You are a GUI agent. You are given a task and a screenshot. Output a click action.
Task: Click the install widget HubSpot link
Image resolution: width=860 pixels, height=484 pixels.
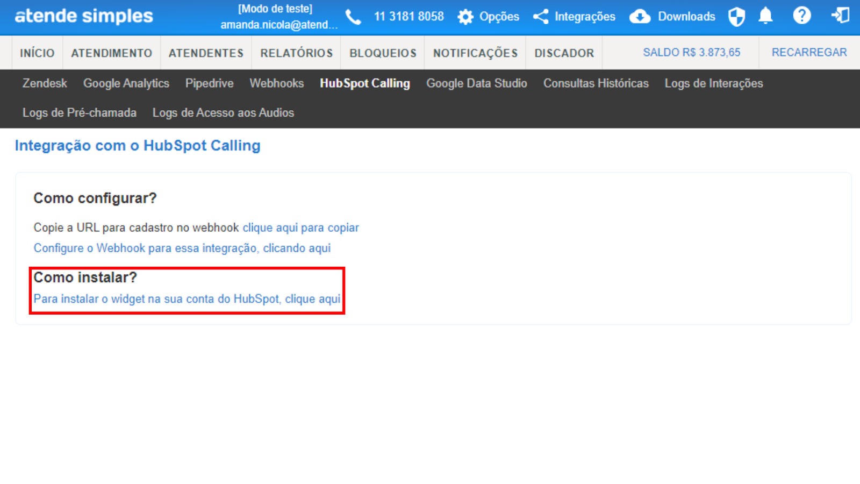click(x=187, y=299)
